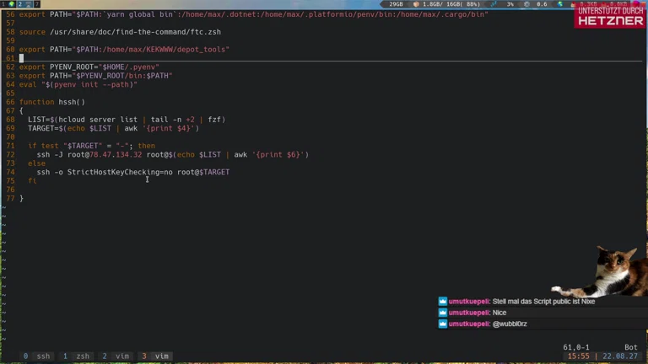Switch to tmux window 0 ssh
This screenshot has height=364, width=648.
coord(36,356)
